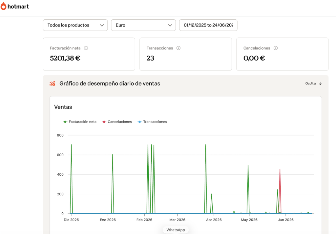Open the date range field
This screenshot has height=234, width=336.
pyautogui.click(x=208, y=25)
